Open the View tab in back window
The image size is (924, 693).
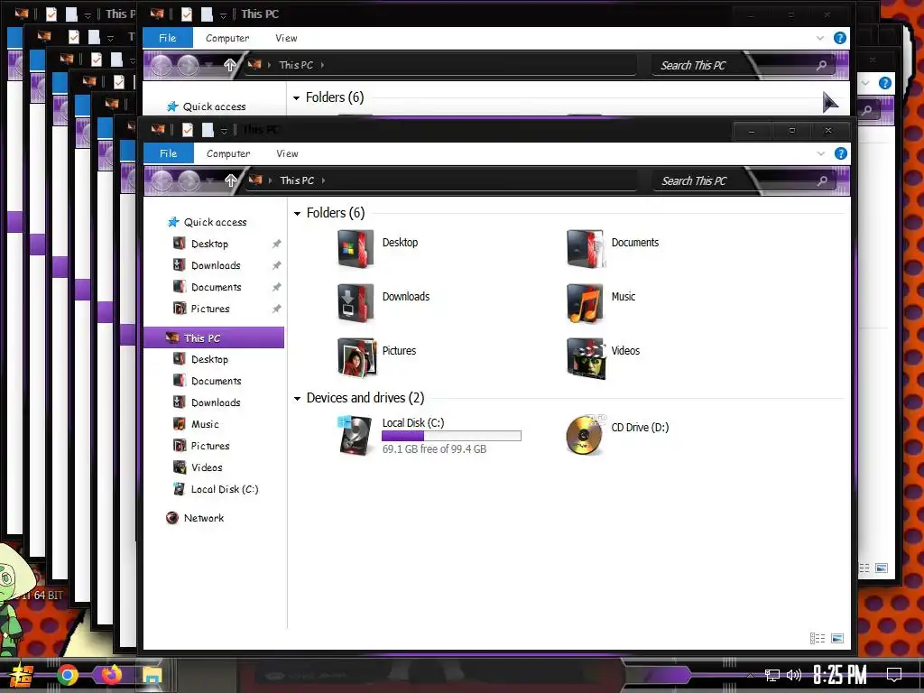286,38
